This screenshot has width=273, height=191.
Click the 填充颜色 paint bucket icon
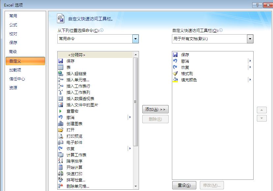point(175,80)
